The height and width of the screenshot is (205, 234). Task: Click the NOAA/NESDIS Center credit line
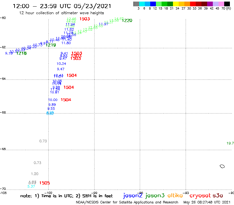[x=127, y=202]
